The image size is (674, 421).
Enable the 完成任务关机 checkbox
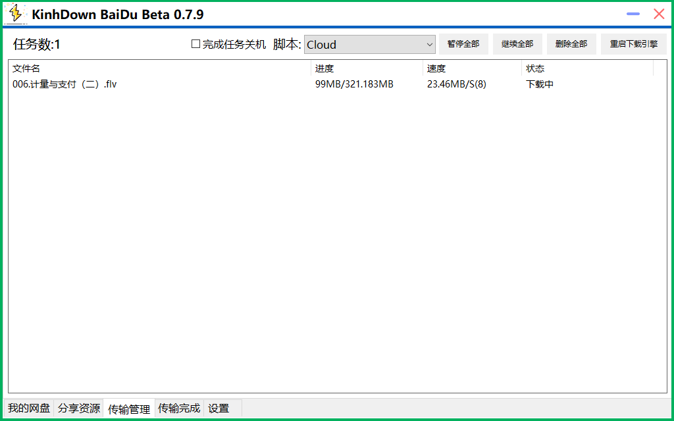coord(195,44)
